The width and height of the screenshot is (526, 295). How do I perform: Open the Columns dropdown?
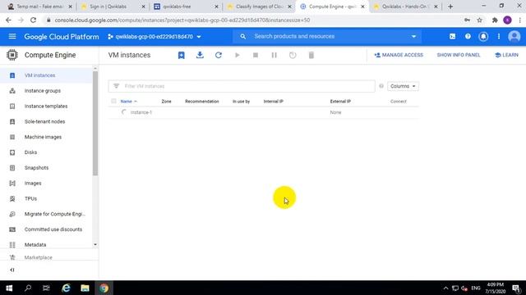coord(403,86)
